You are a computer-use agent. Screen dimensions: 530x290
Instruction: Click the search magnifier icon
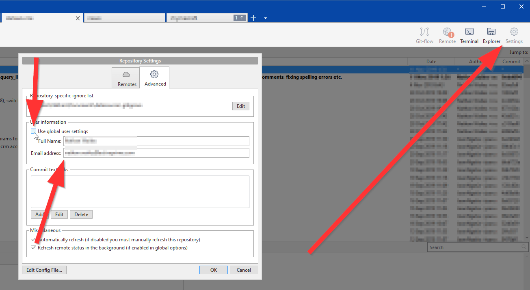tap(523, 247)
